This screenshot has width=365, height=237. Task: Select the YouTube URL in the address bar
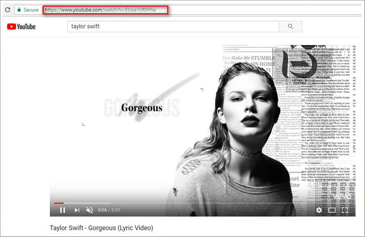(100, 10)
